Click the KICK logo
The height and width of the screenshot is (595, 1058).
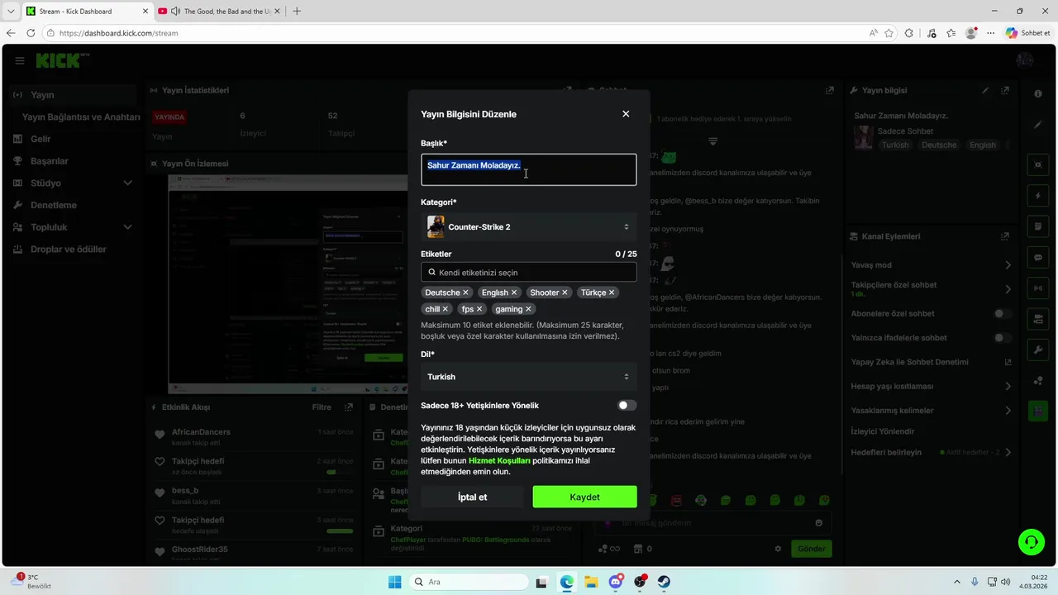pos(60,60)
